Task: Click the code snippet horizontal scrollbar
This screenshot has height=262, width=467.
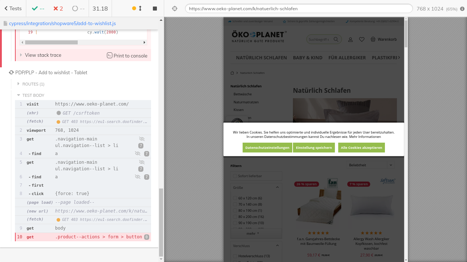Action: (51, 43)
